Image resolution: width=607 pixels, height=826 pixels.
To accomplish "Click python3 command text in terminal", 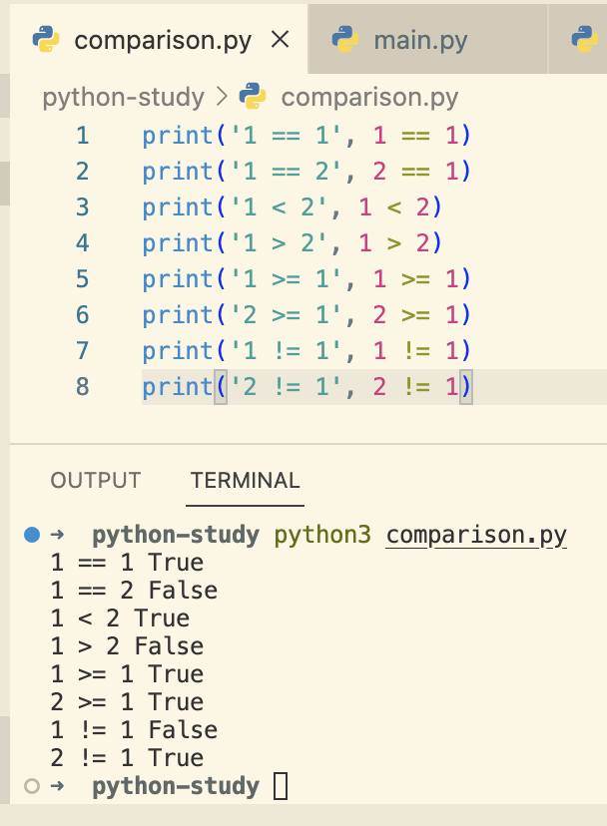I will [322, 536].
